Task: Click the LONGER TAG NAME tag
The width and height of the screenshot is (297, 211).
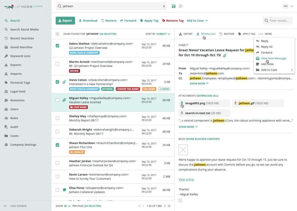Action: (128, 89)
